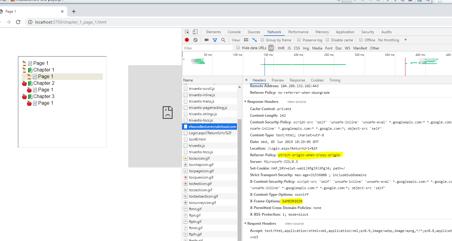452x241 pixels.
Task: Click the Name column header
Action: coord(212,80)
